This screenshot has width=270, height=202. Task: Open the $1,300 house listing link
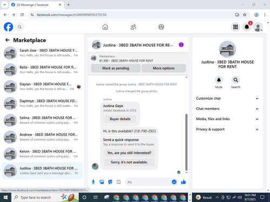pyautogui.click(x=126, y=61)
